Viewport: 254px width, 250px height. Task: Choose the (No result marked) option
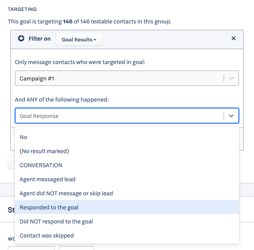click(x=44, y=151)
